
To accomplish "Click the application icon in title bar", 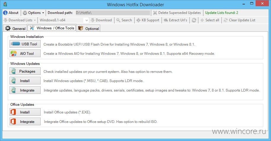I will point(5,4).
